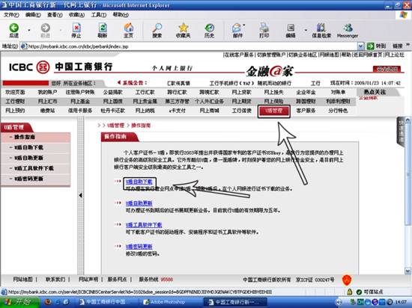The height and width of the screenshot is (308, 412).
Task: Open Favorites (收藏夹) star icon
Action: point(183,31)
